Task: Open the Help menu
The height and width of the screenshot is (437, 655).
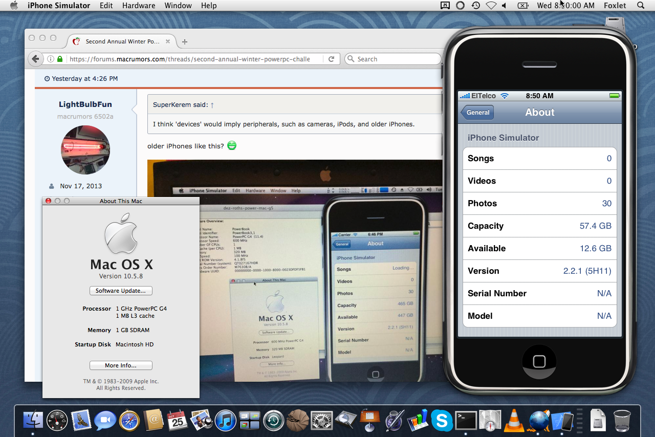Action: (209, 6)
